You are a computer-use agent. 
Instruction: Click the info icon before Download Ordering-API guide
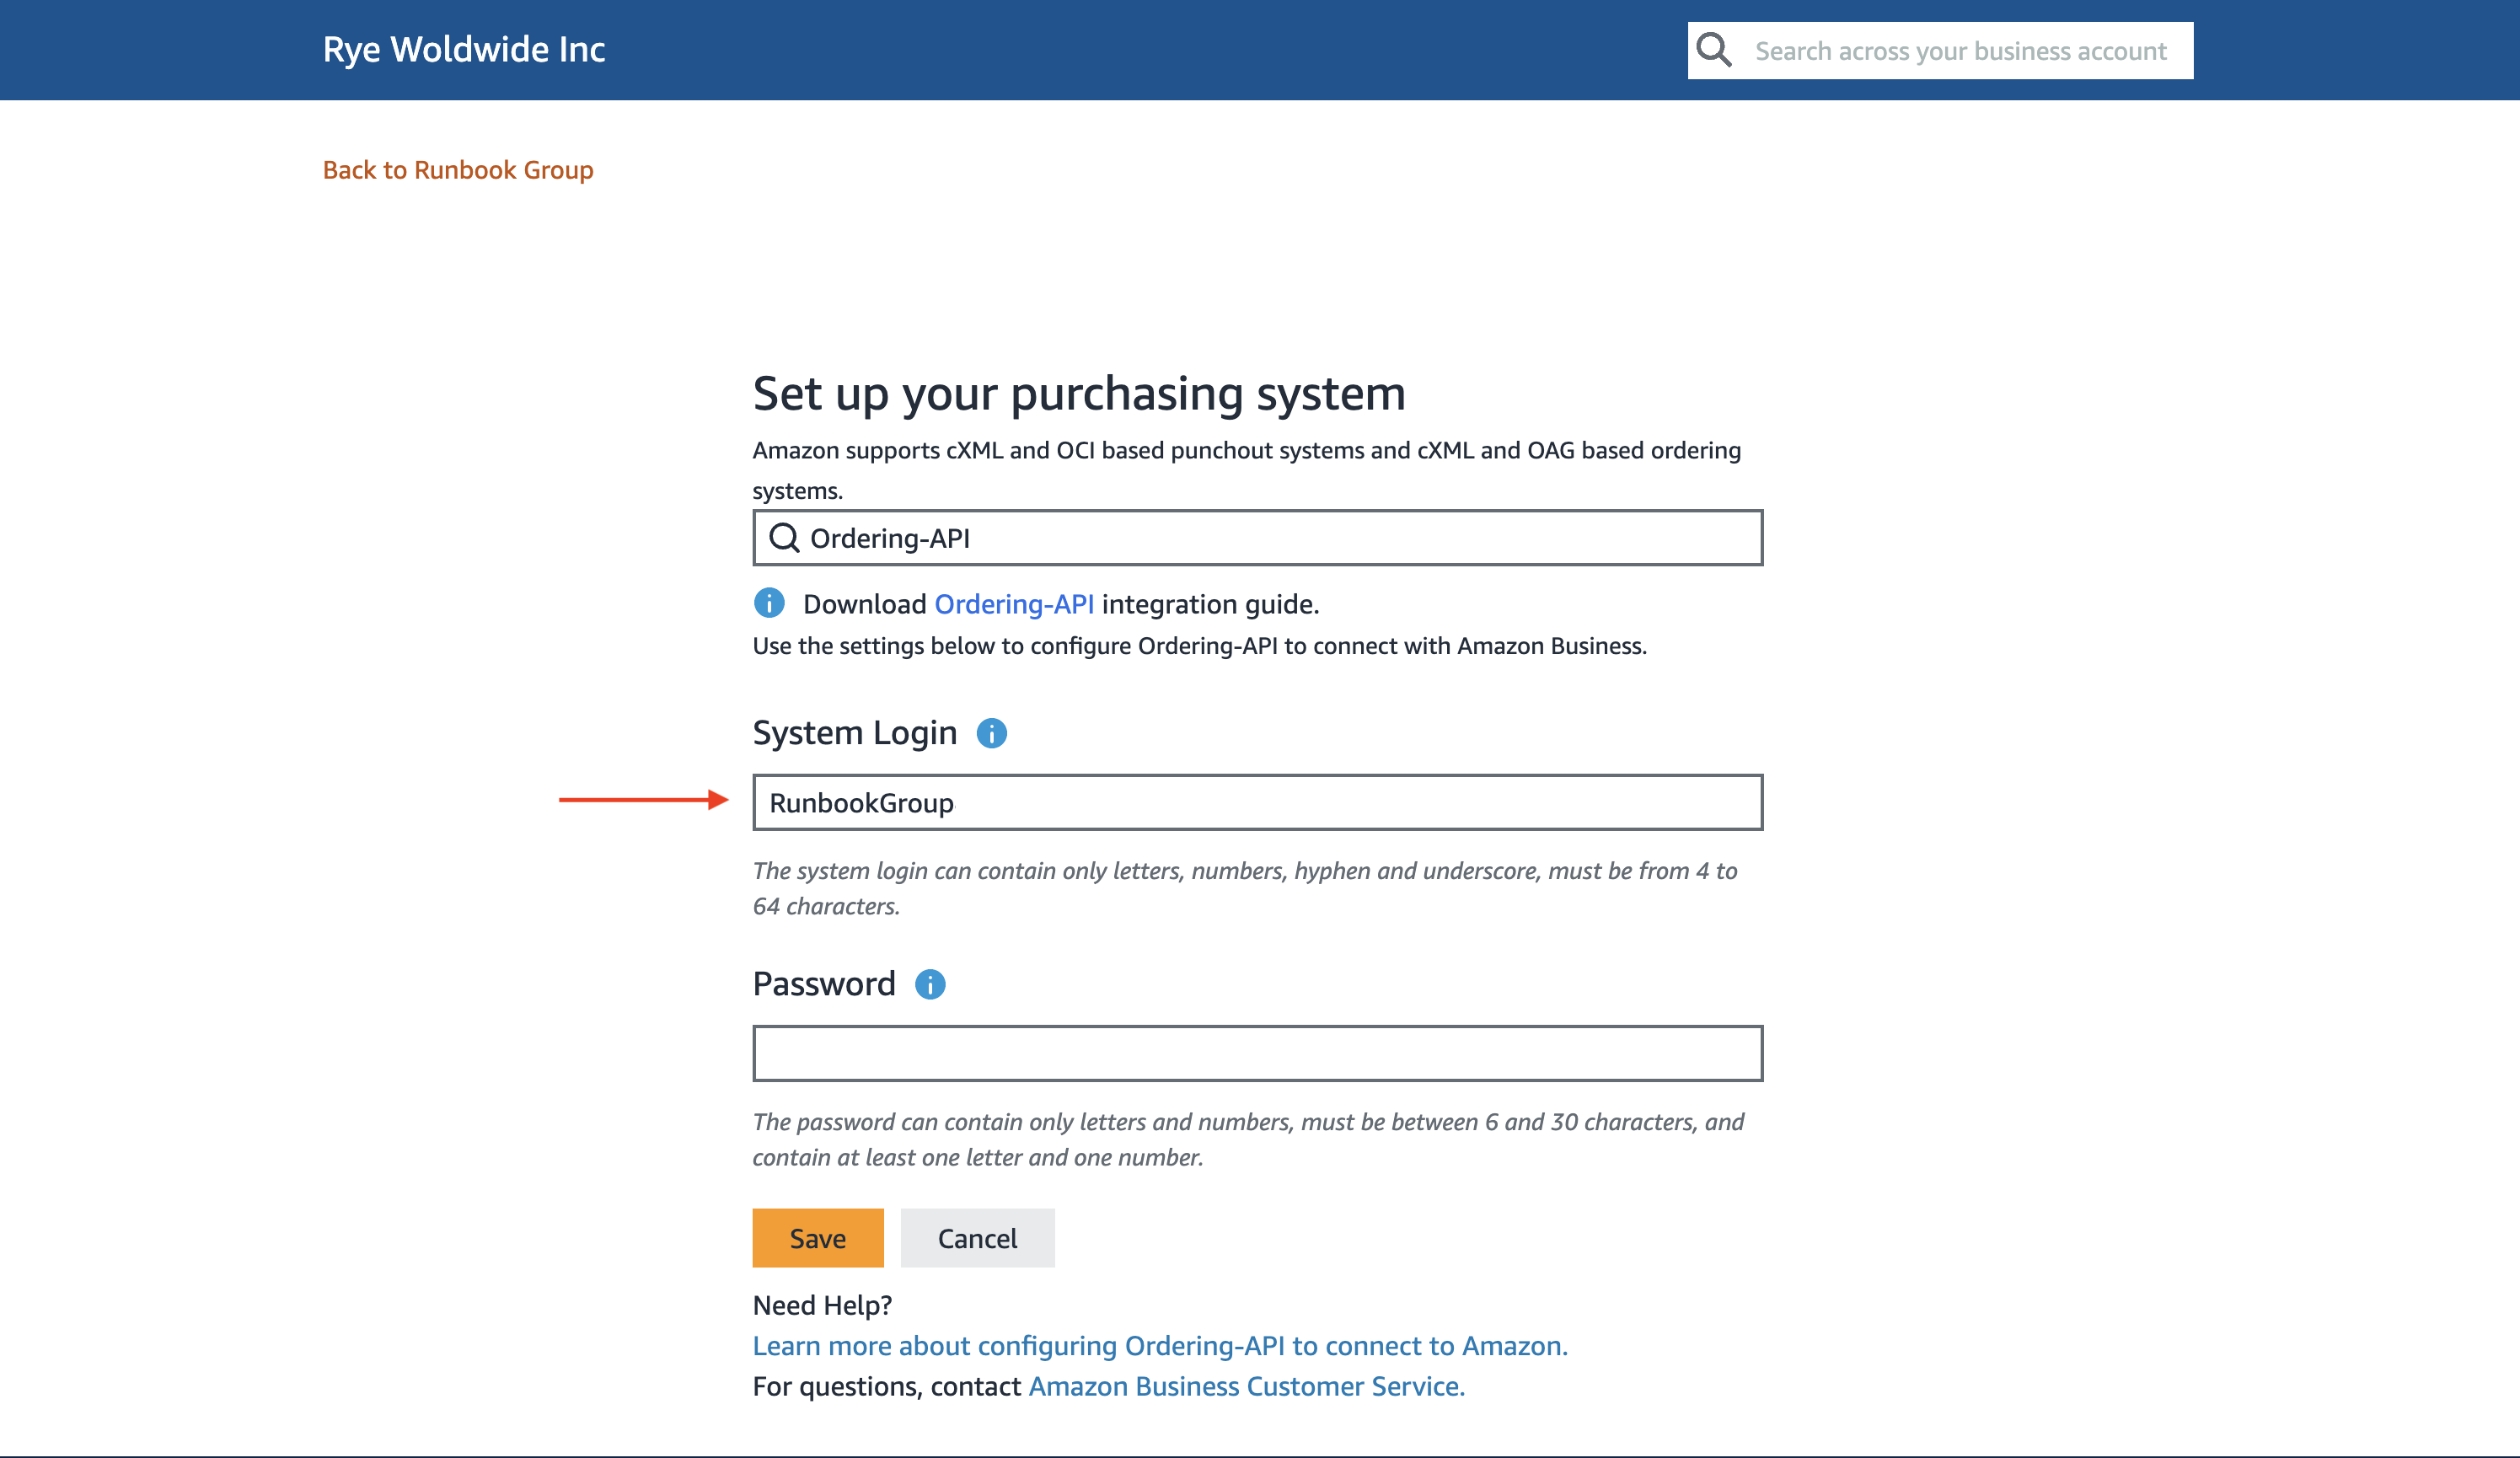(x=769, y=603)
